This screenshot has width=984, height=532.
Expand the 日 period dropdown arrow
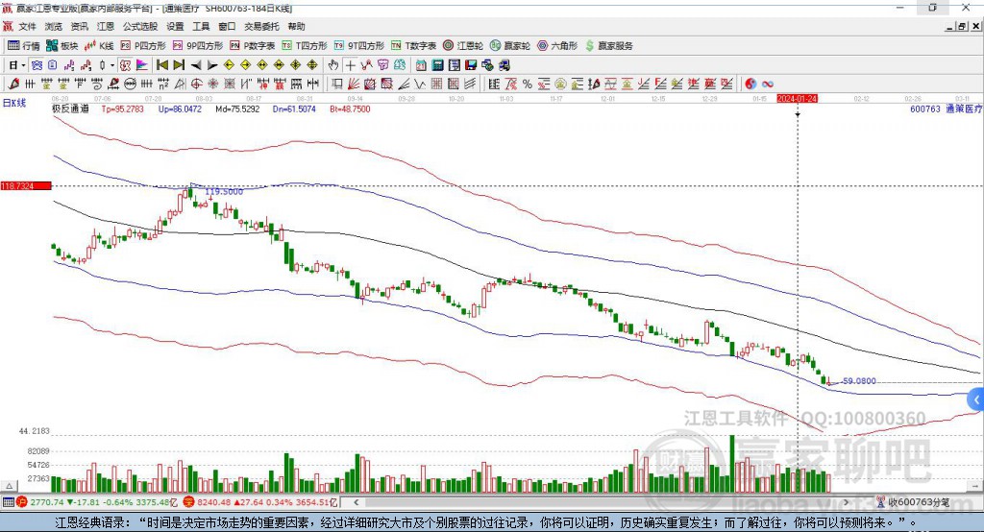(23, 65)
